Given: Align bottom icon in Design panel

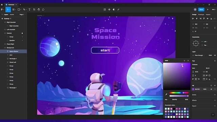Looking at the screenshot, I should click(x=211, y=19).
